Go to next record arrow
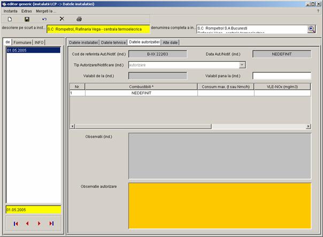This screenshot has width=323, height=237. 39,223
